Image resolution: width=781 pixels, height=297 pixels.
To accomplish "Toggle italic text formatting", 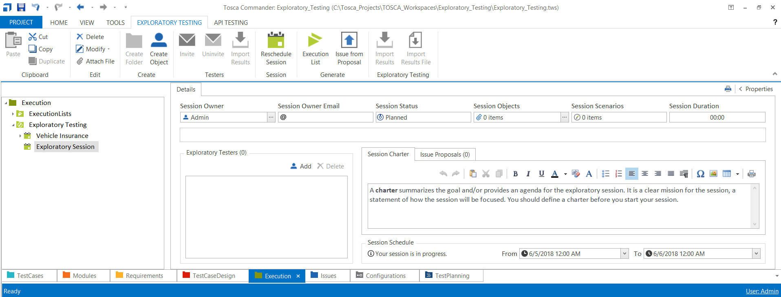I will (x=528, y=174).
